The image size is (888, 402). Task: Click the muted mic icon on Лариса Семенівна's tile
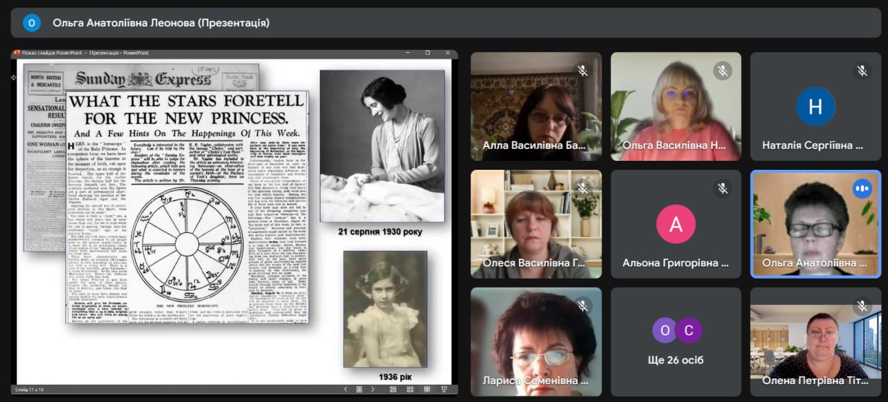583,306
